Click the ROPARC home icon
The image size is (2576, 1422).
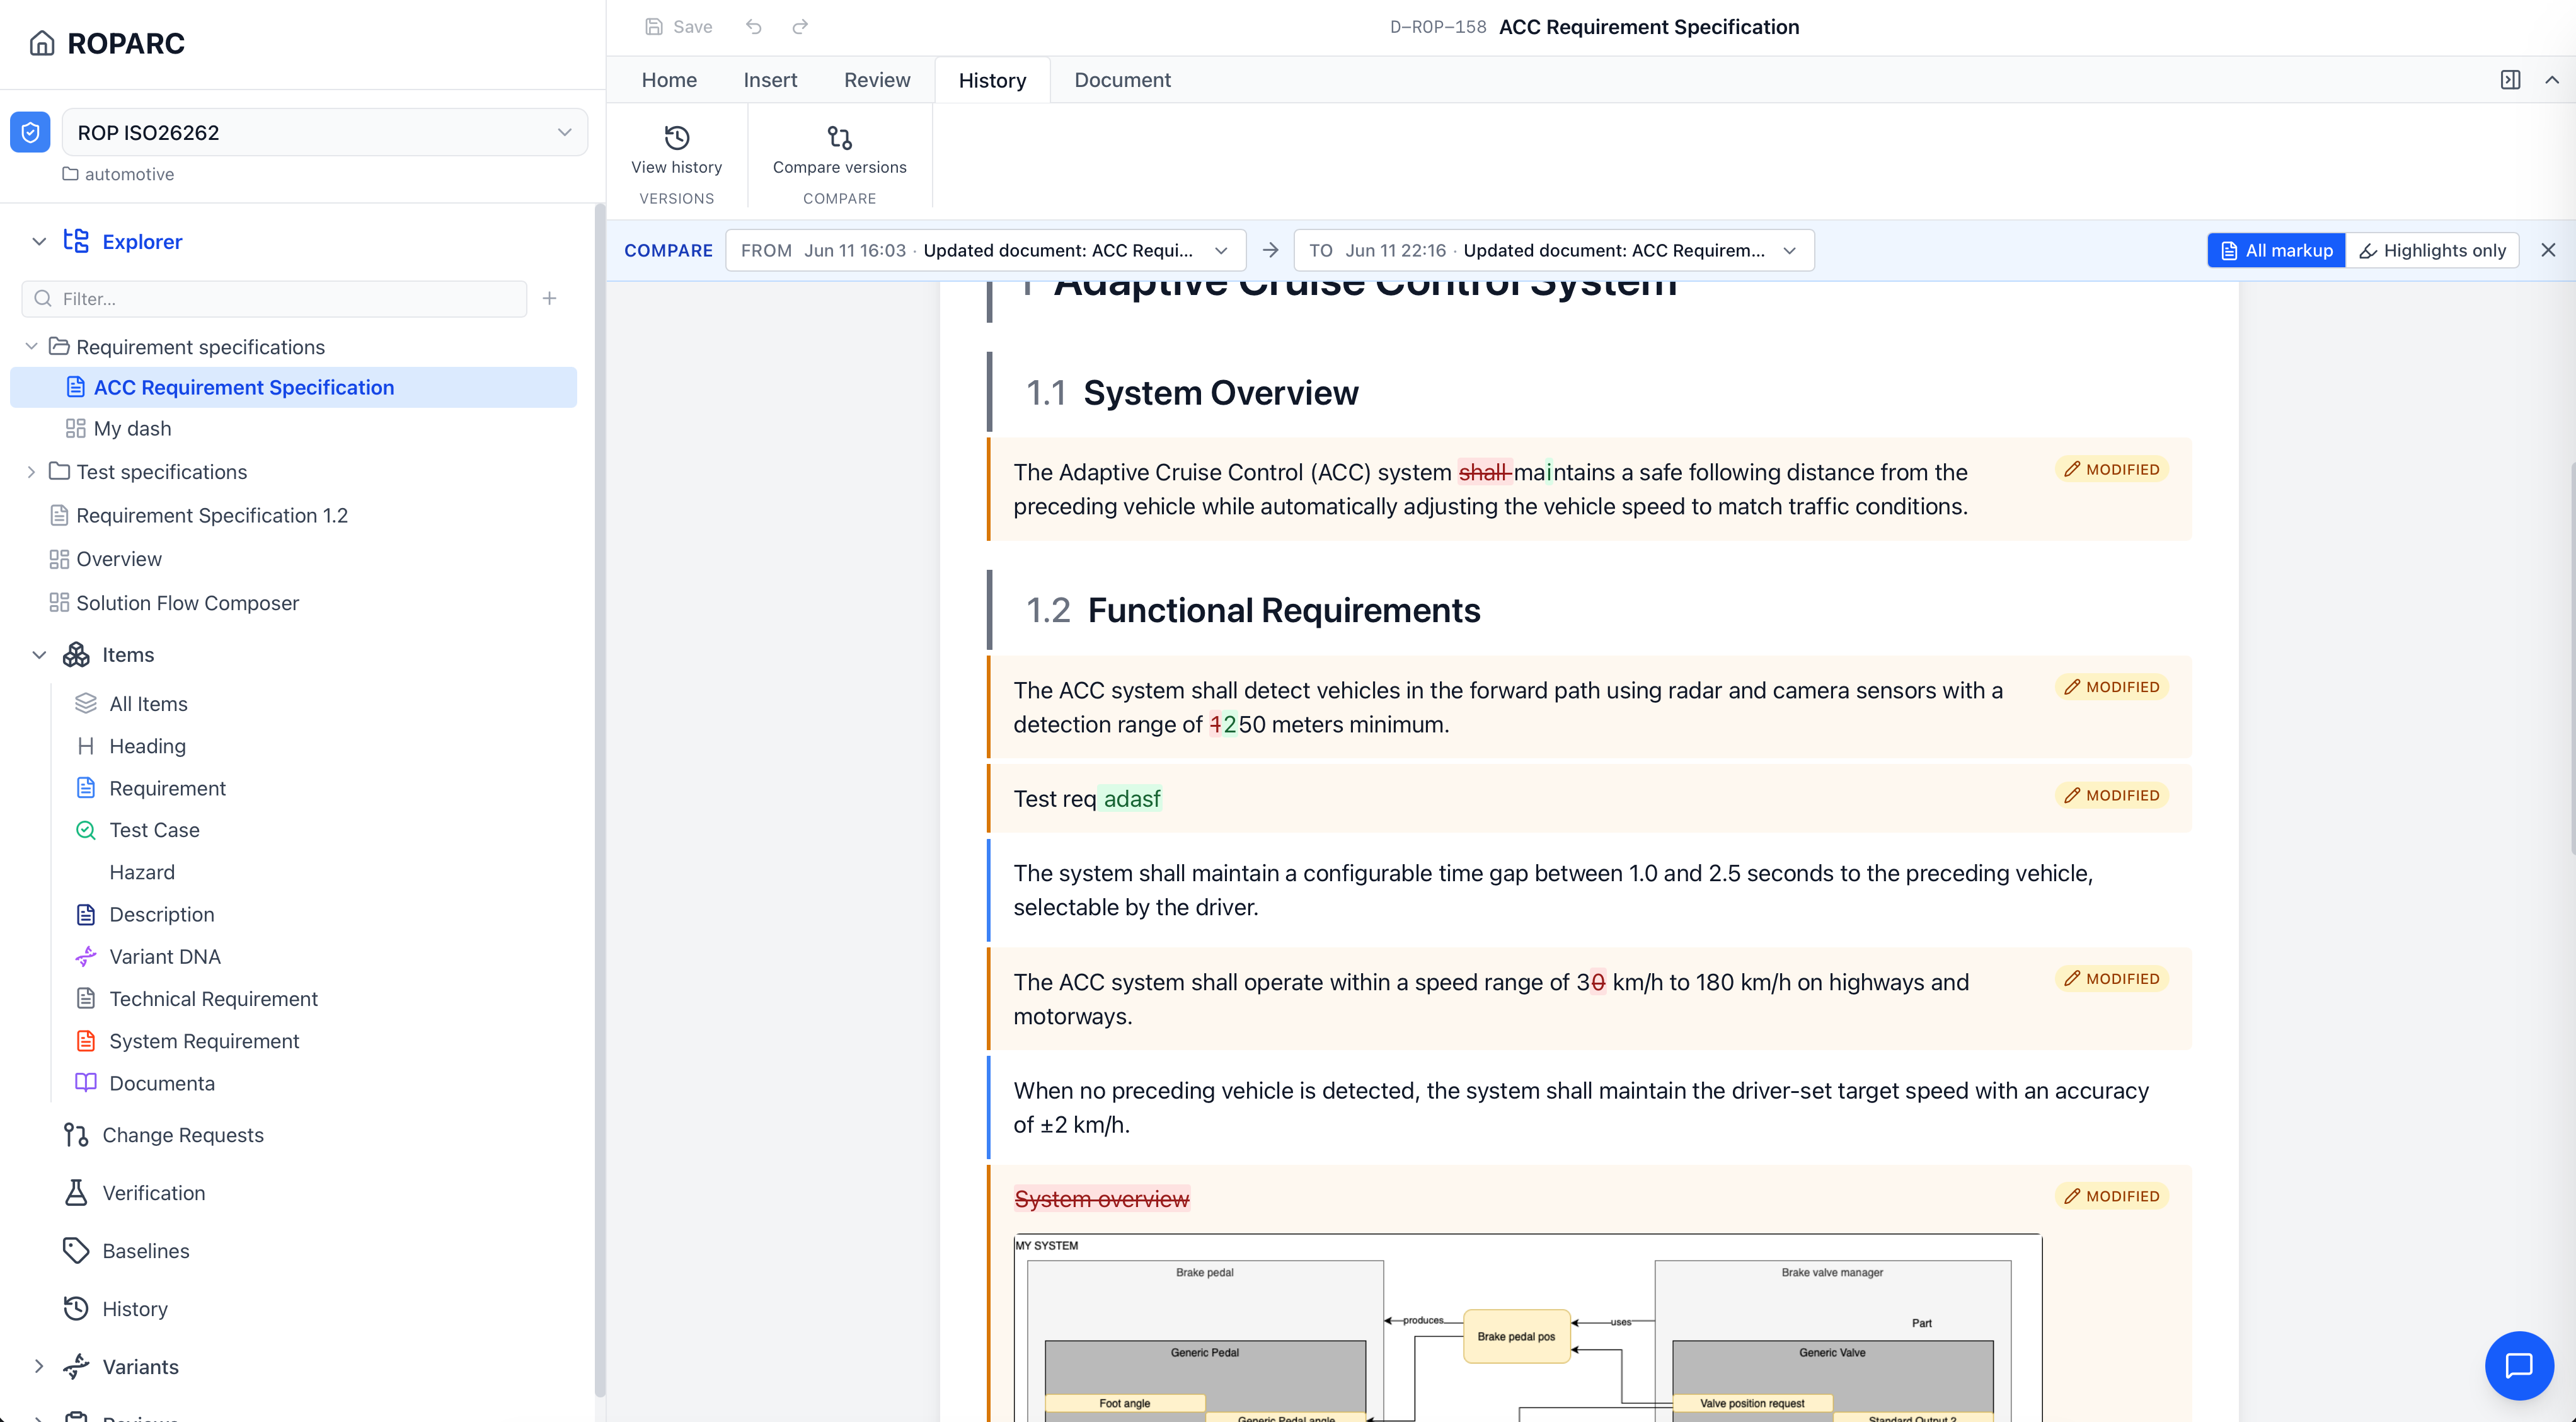[42, 43]
